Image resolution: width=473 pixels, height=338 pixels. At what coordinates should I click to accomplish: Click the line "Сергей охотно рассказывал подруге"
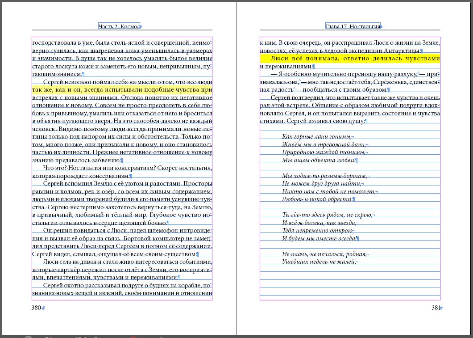128,285
